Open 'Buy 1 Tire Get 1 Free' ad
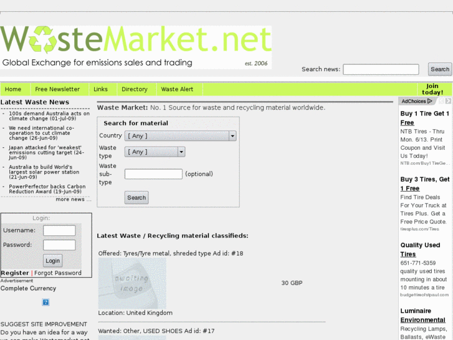Viewport: 453px width, 340px height. pos(425,118)
